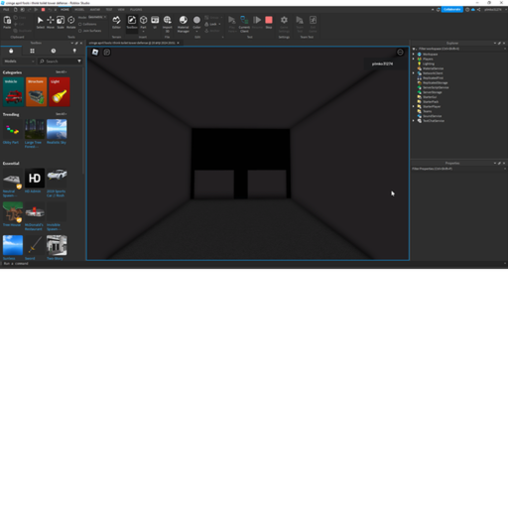
Task: Choose the Rotate tool
Action: tap(71, 22)
